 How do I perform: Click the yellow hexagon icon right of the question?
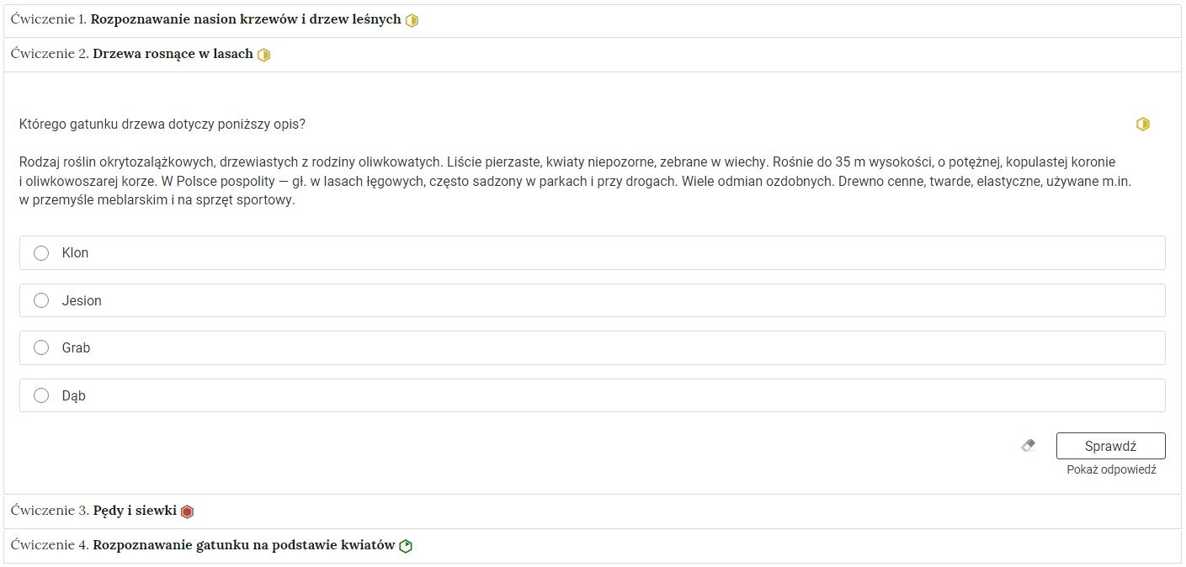[1142, 125]
